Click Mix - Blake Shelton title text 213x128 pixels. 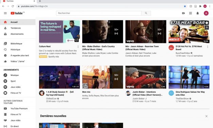pos(99,48)
